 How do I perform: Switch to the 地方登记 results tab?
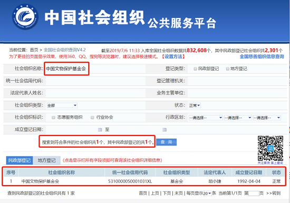tap(46, 160)
